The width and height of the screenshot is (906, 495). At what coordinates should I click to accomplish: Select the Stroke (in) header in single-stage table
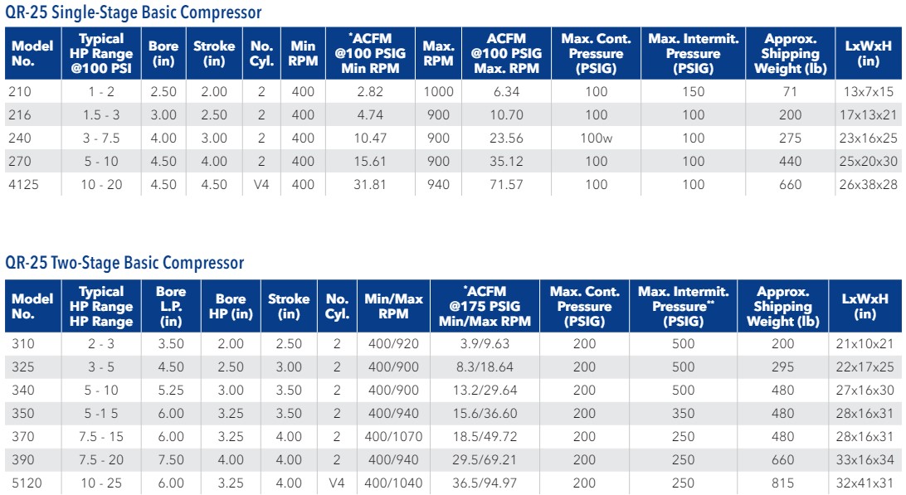point(214,53)
